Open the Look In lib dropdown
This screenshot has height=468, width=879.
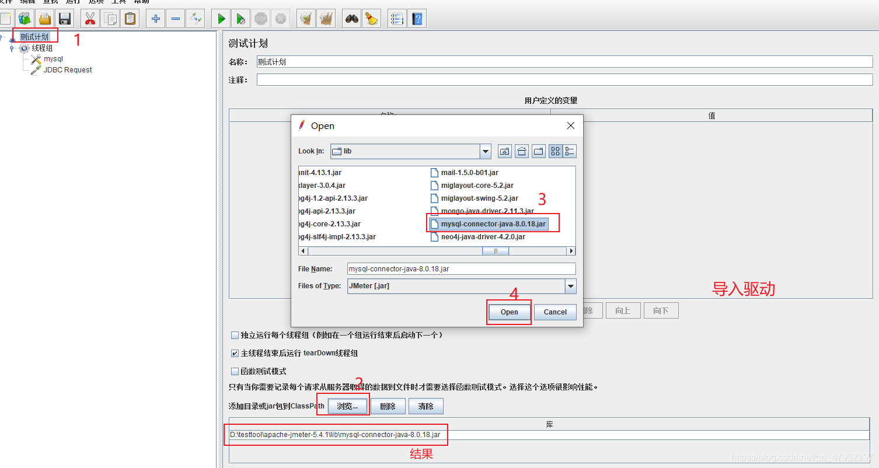tap(486, 151)
